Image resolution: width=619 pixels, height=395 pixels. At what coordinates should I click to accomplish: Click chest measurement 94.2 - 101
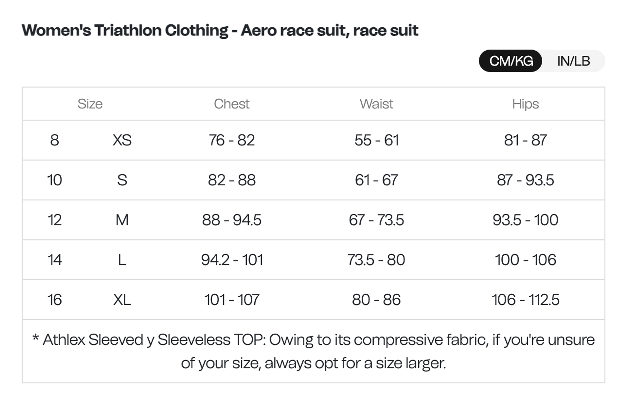point(231,260)
